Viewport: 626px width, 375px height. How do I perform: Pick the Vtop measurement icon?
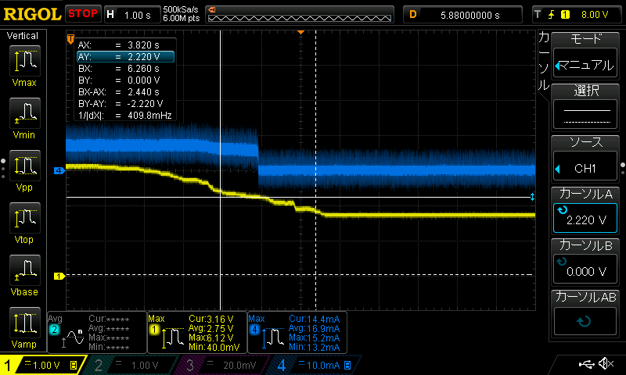(23, 219)
